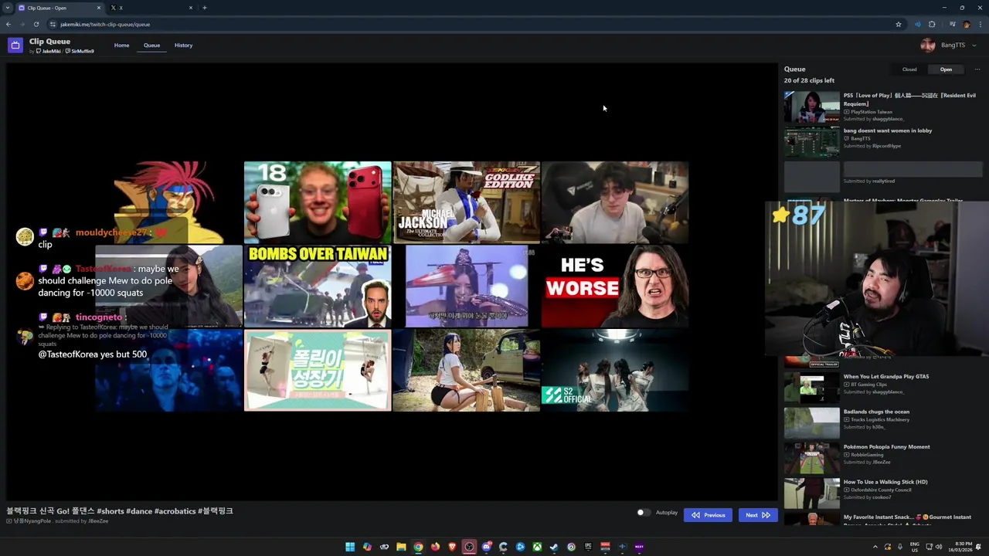Viewport: 989px width, 556px height.
Task: Click the pole dance Korean-text thumbnail
Action: pos(318,370)
